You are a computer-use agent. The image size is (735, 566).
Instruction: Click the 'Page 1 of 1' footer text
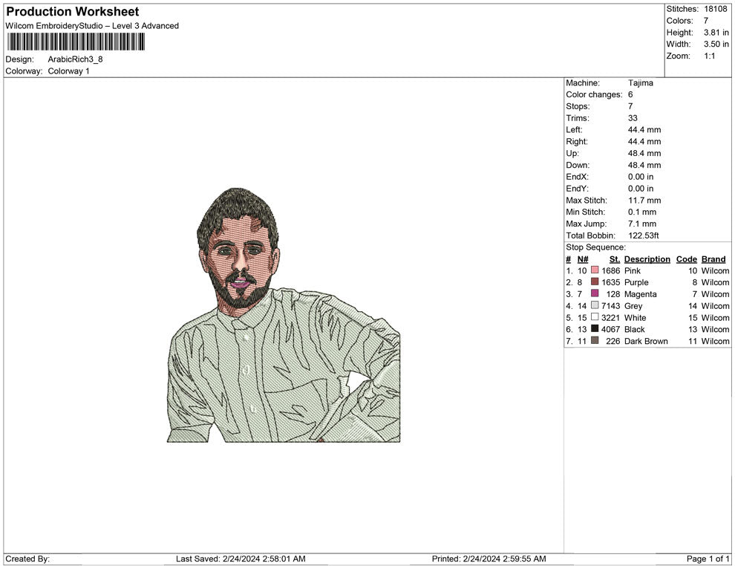pos(708,559)
